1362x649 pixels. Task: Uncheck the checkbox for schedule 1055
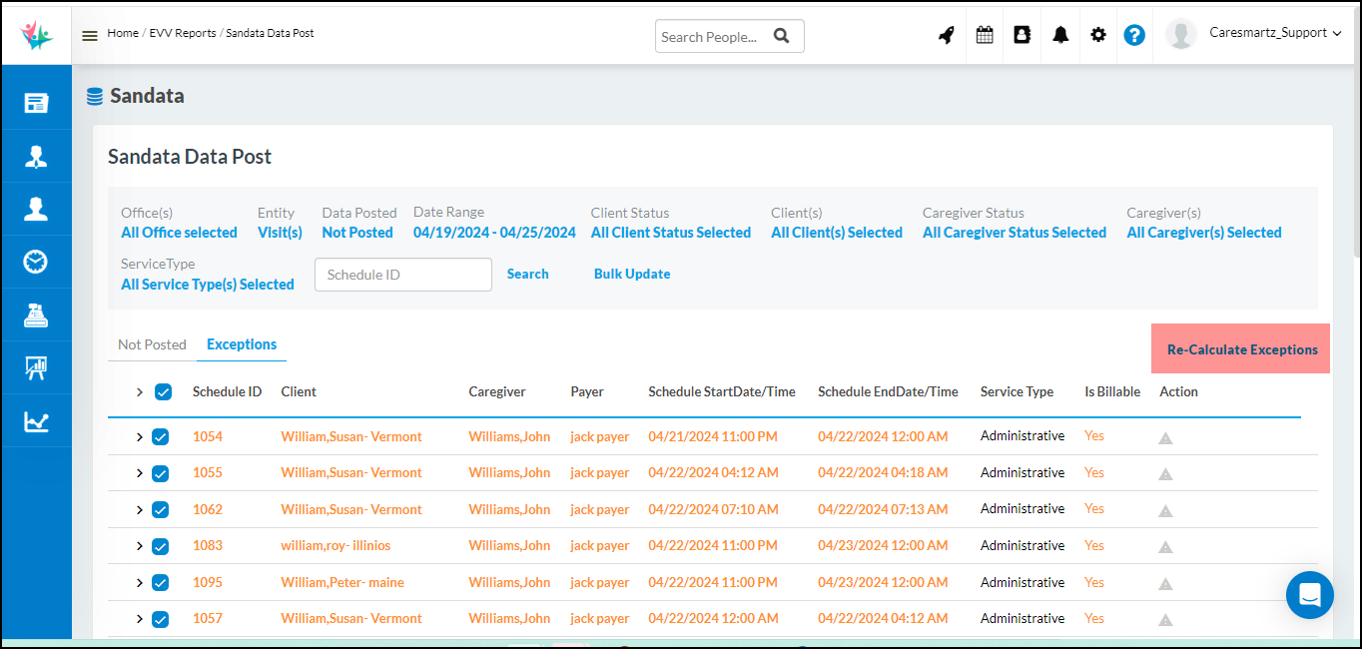click(x=160, y=473)
